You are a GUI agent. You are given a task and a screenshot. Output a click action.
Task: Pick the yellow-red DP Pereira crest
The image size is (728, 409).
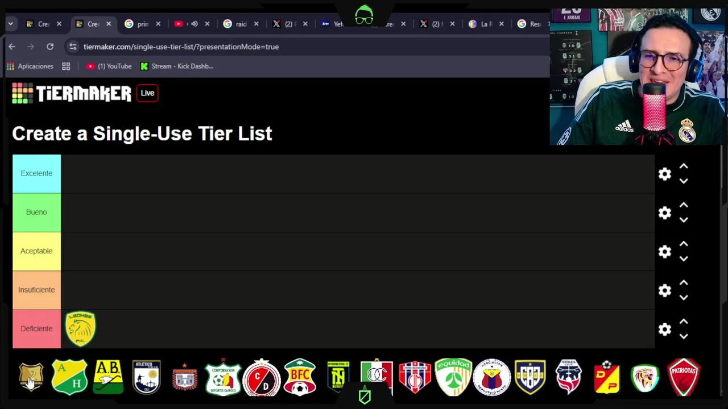point(607,377)
